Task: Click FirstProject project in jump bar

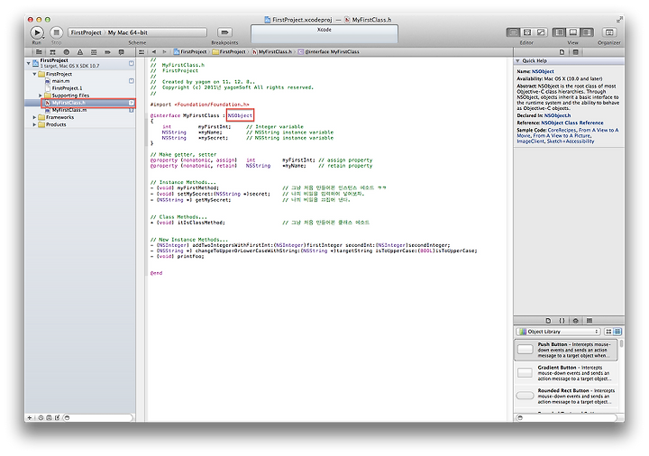Action: coord(189,52)
